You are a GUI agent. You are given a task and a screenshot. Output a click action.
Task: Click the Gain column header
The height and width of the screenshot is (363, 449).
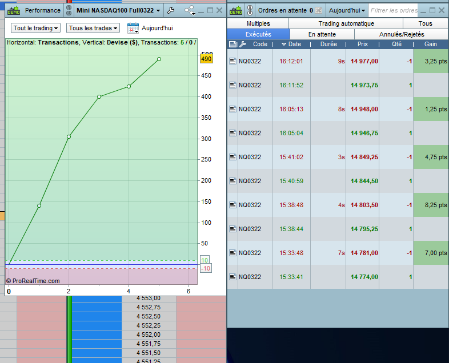click(x=431, y=44)
